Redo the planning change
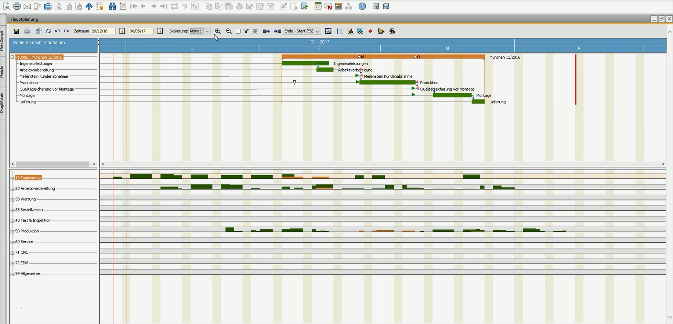This screenshot has height=324, width=673. point(66,31)
